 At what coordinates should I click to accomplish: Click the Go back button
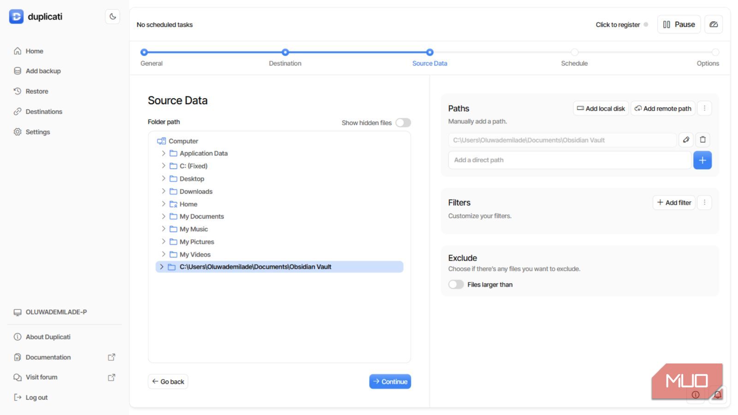tap(168, 381)
